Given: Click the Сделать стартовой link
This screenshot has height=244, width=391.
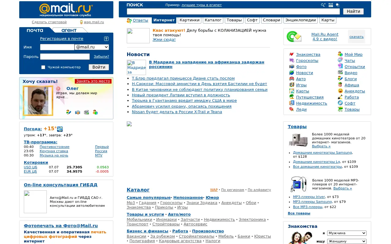Looking at the screenshot, I should 49,22.
